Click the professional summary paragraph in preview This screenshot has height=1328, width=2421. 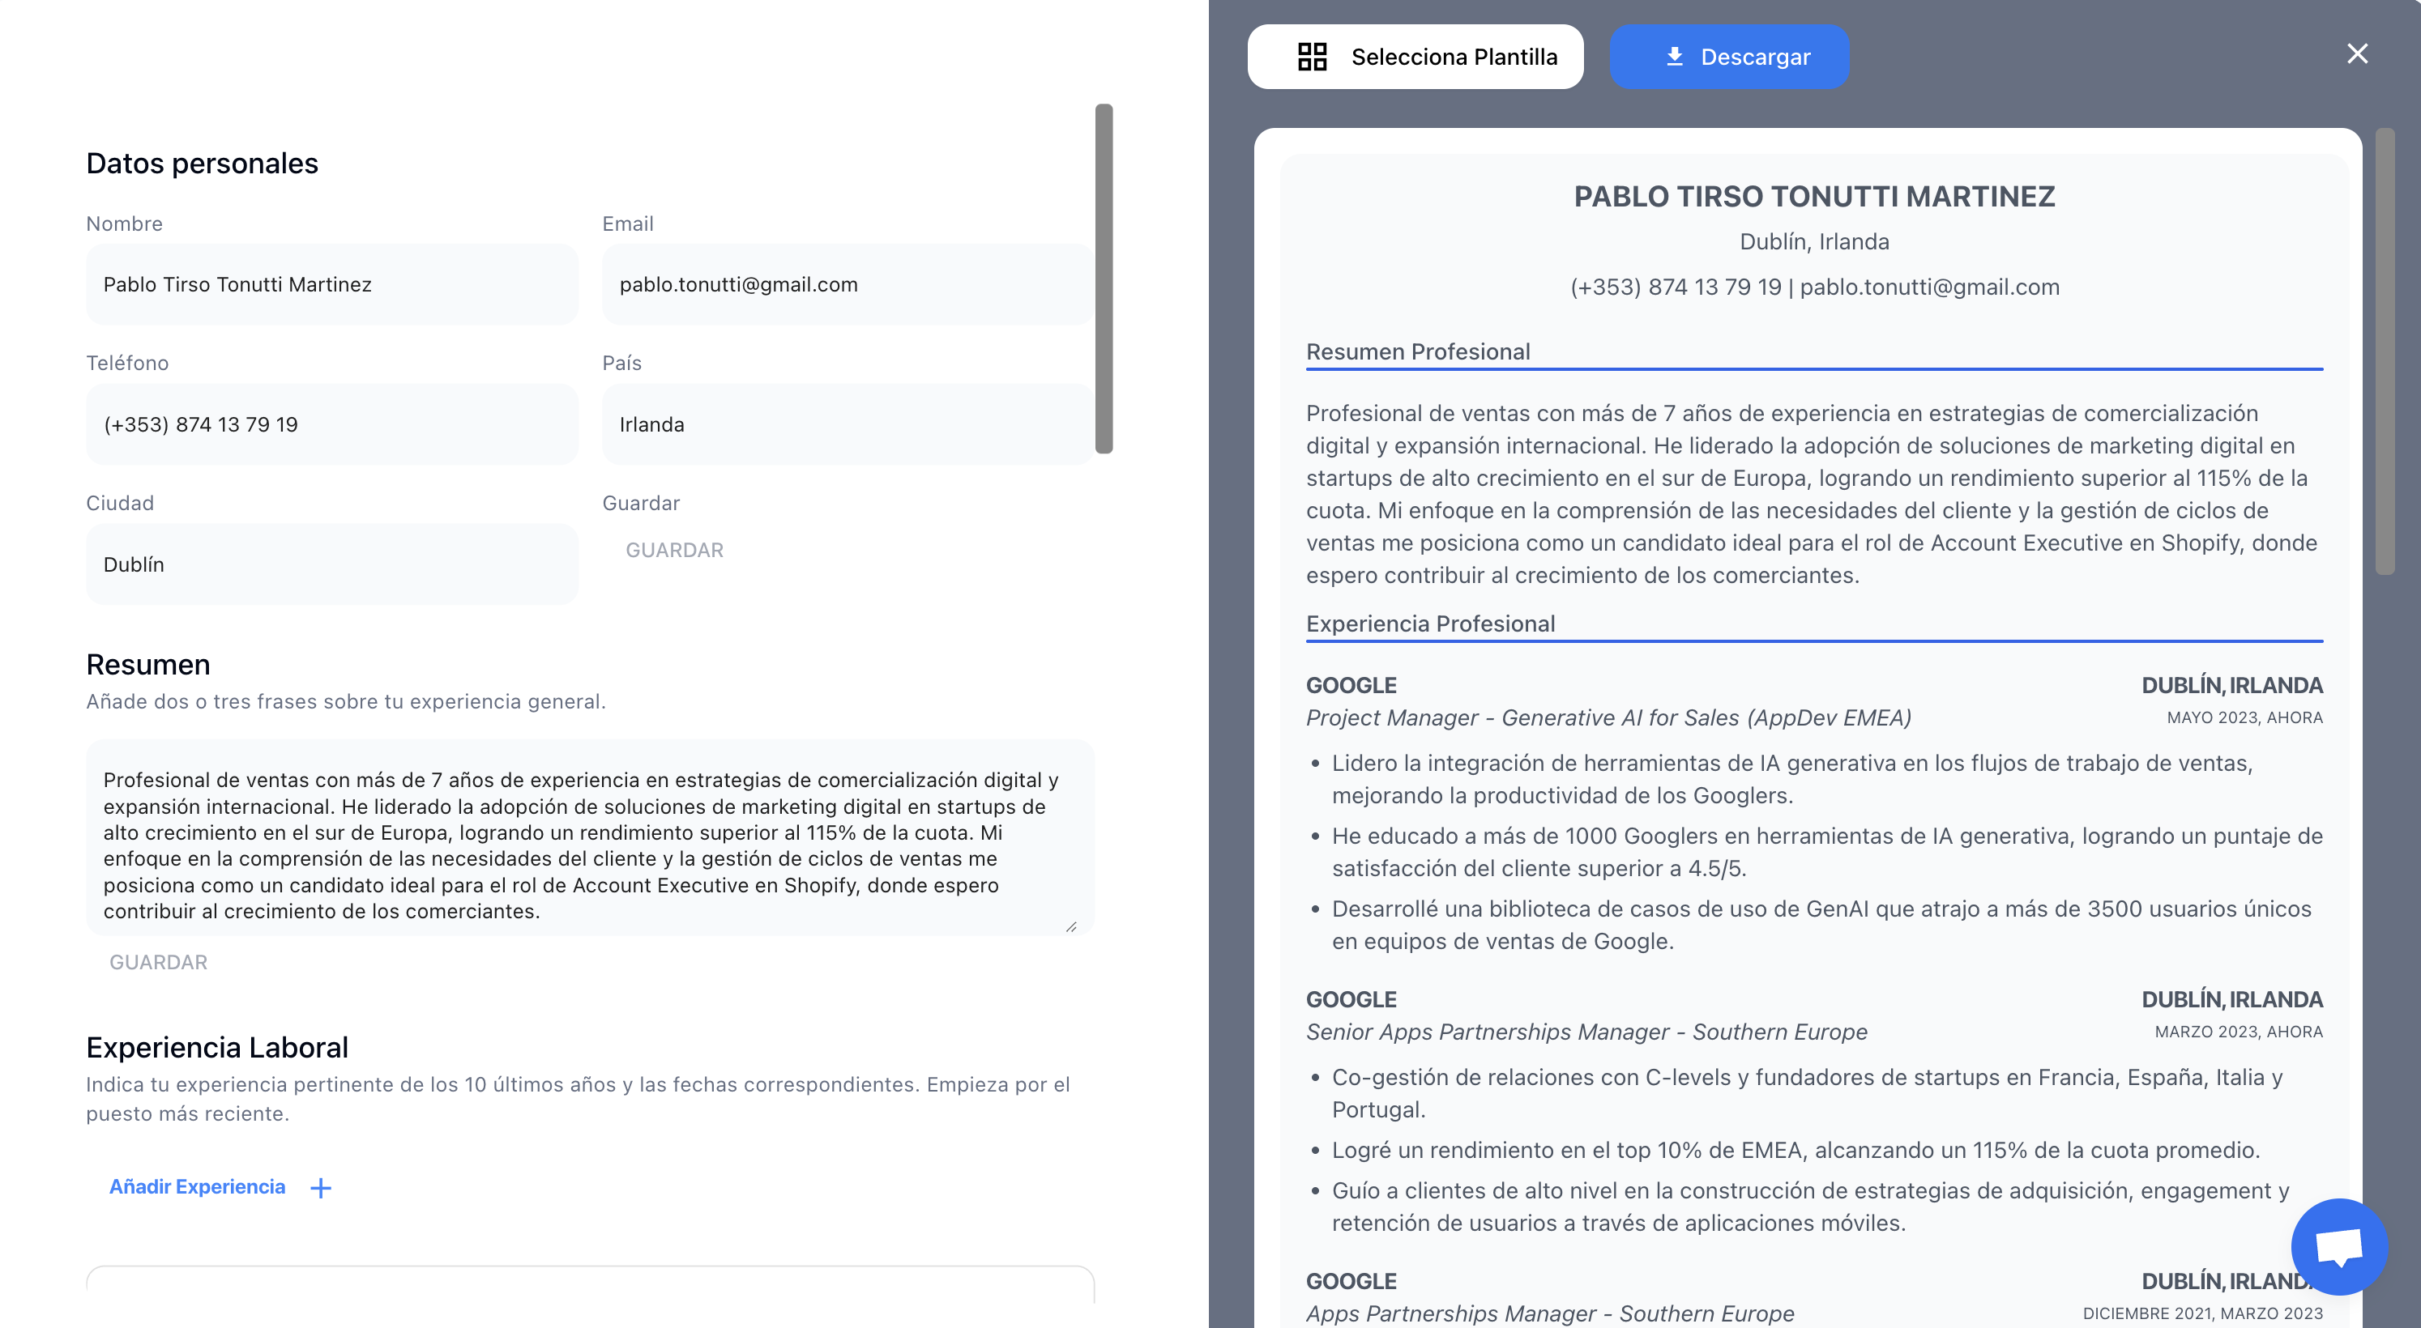coord(1812,494)
